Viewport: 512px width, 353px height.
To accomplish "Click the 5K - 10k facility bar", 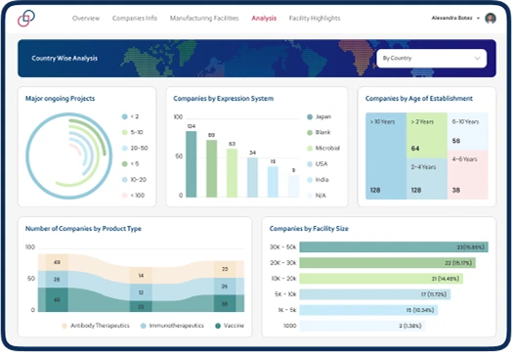I will click(375, 294).
